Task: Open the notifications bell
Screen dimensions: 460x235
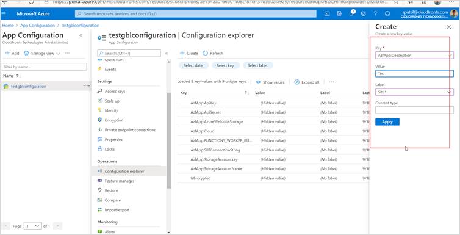Action: pyautogui.click(x=351, y=13)
